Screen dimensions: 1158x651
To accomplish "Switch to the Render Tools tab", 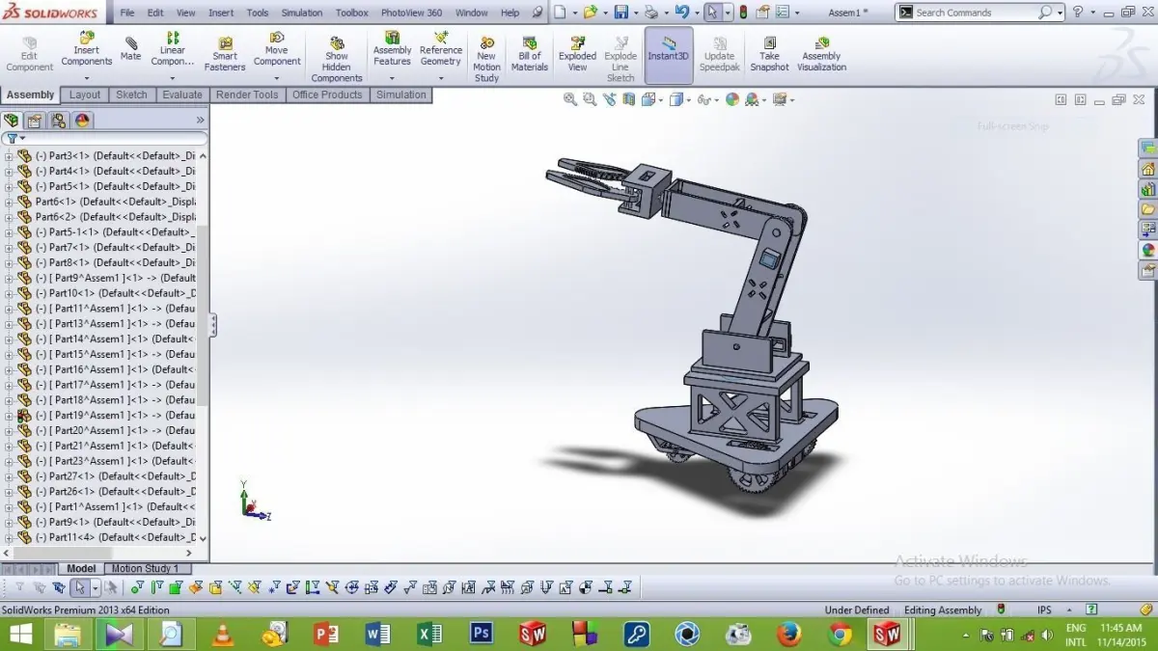I will [x=247, y=95].
